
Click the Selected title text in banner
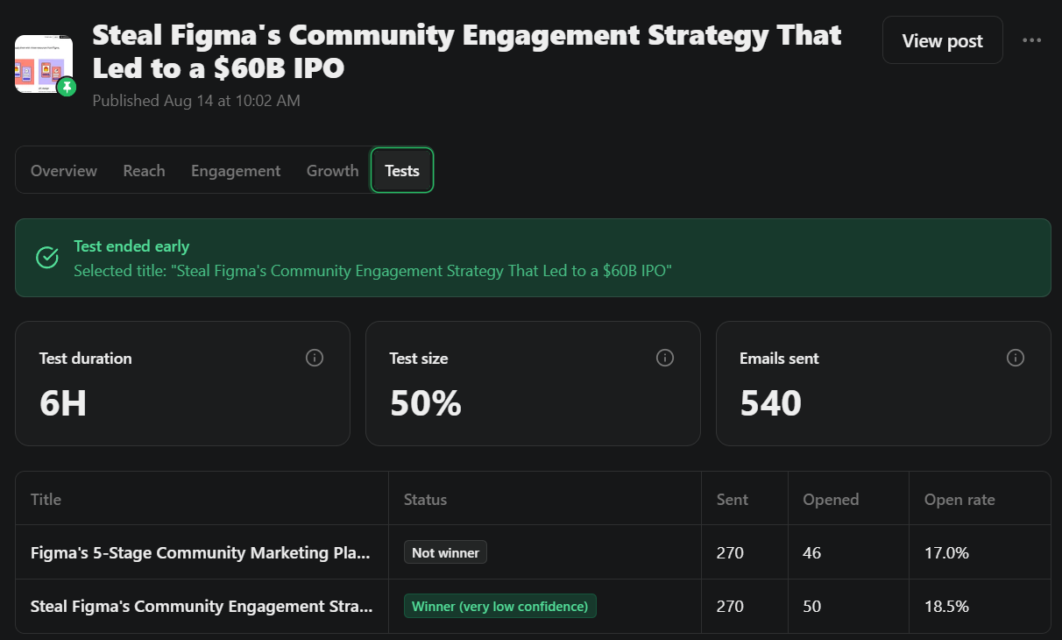click(x=372, y=271)
